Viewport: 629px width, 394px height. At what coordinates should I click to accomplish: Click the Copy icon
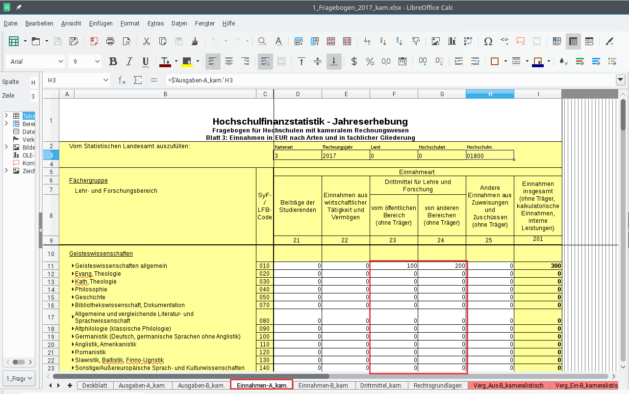[x=163, y=41]
